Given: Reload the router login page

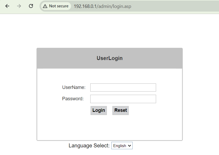Looking at the screenshot, I should tap(31, 6).
